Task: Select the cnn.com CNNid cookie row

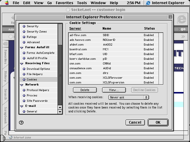Action: coord(113,64)
